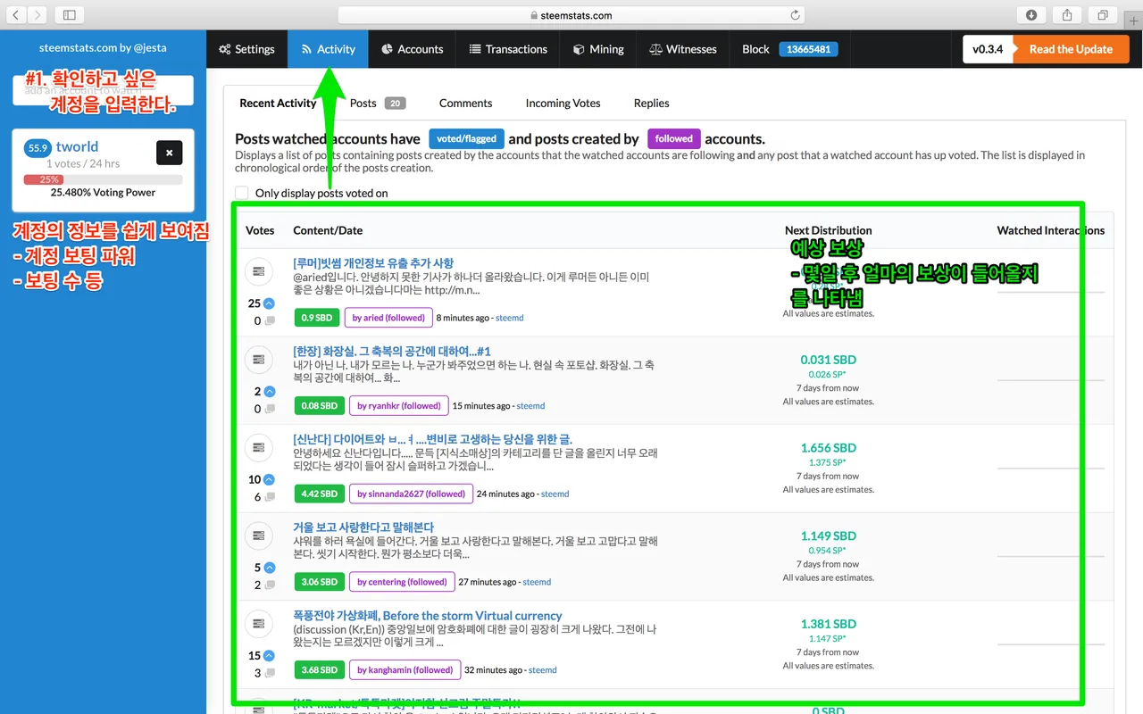The width and height of the screenshot is (1143, 714).
Task: Open the Witnesses tab
Action: pyautogui.click(x=683, y=49)
